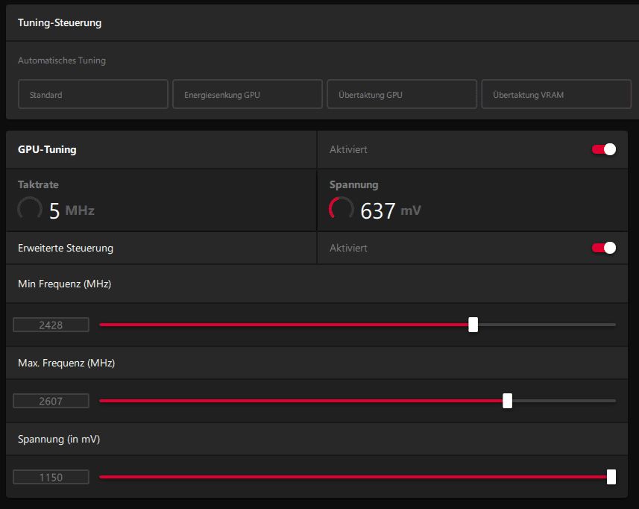Click the Spannung value field 1150
This screenshot has height=509, width=639.
51,477
